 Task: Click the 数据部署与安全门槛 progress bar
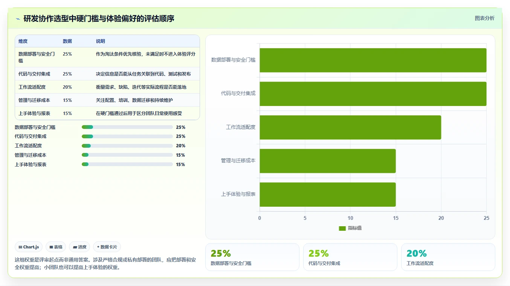127,127
